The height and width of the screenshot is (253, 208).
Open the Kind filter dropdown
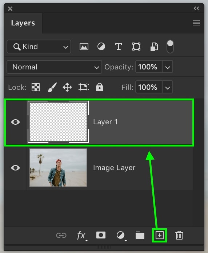(x=39, y=47)
